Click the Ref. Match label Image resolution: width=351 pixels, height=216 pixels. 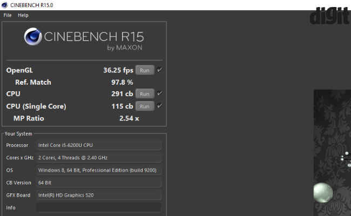point(33,82)
